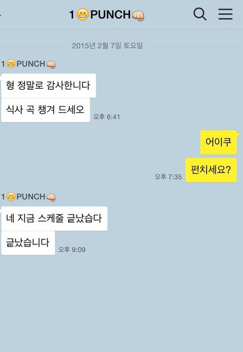Tap the fist emoji in header title
The image size is (243, 352).
(x=138, y=16)
